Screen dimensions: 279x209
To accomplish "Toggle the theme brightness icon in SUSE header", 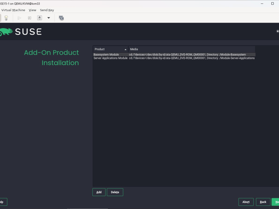I will point(277,31).
